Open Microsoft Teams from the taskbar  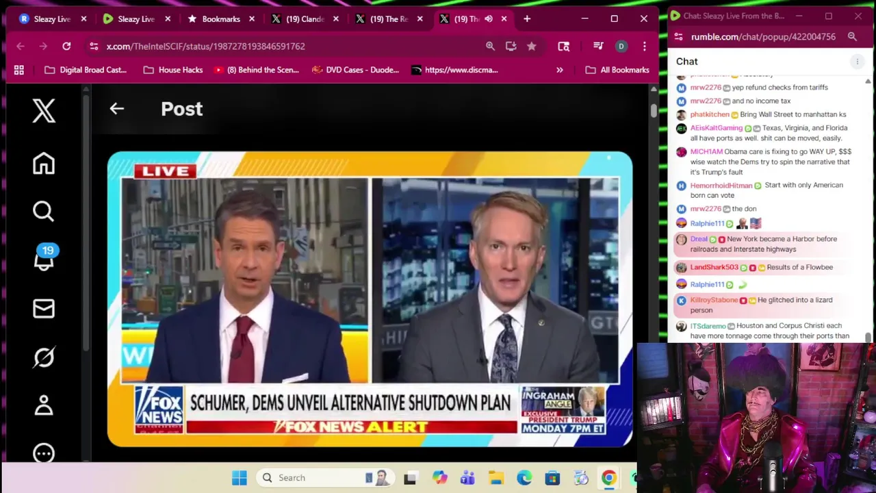pyautogui.click(x=467, y=478)
